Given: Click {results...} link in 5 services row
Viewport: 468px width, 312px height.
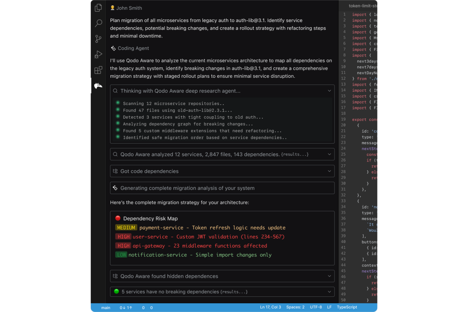Looking at the screenshot, I should tap(234, 292).
